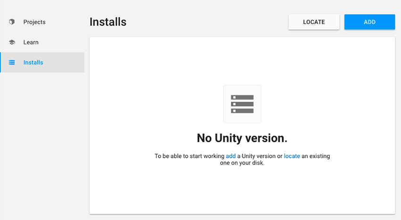This screenshot has width=401, height=220.
Task: Click empty sidebar space below Installs
Action: click(42, 141)
